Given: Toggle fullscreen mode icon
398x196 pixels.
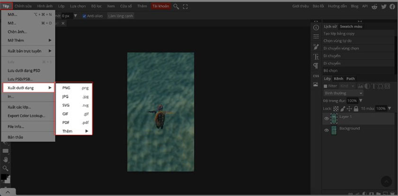Looking at the screenshot, I should point(185,7).
